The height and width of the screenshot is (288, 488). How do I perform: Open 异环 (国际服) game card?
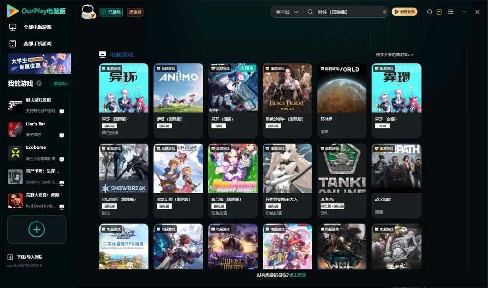[123, 101]
